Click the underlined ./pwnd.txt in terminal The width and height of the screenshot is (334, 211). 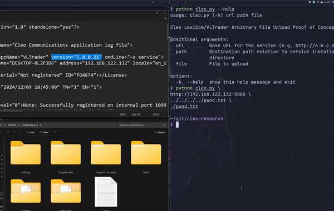184,107
